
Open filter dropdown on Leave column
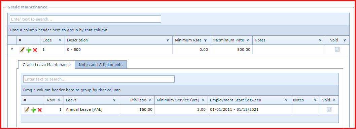coord(114,100)
